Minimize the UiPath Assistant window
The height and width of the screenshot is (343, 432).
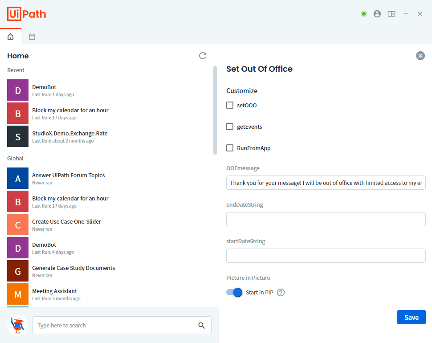pyautogui.click(x=406, y=14)
